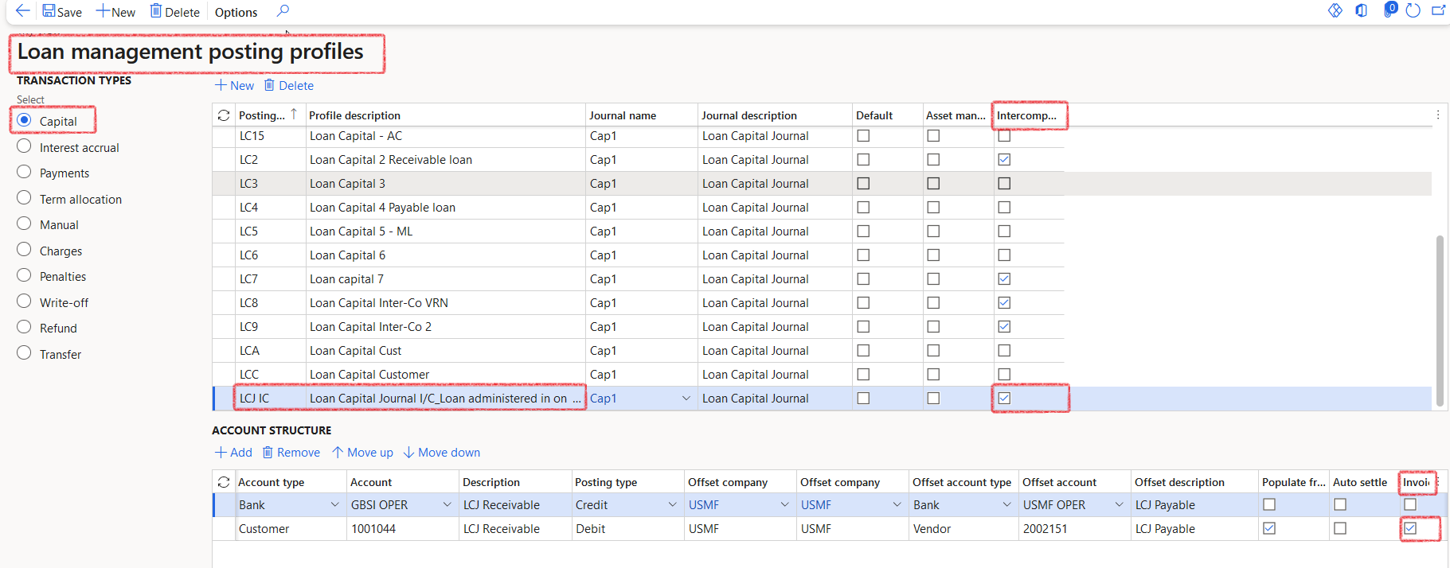Select the Penalties transaction type
Viewport: 1450px width, 568px height.
[x=25, y=275]
